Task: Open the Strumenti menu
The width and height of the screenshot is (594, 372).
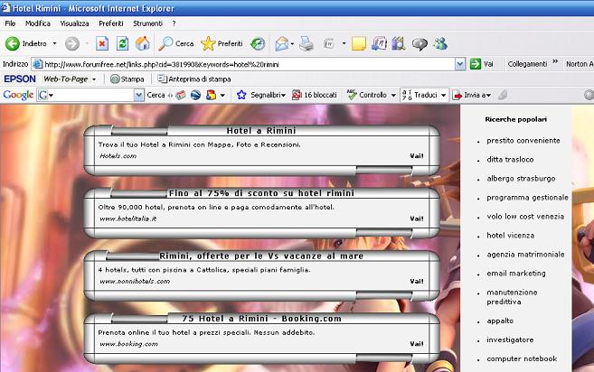Action: [147, 23]
